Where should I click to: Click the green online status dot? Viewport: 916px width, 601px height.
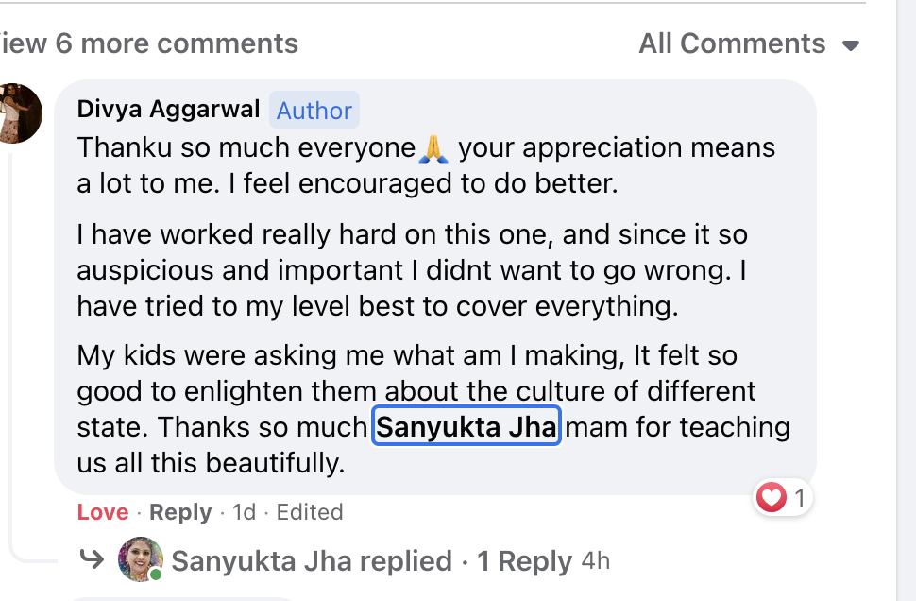pos(155,574)
